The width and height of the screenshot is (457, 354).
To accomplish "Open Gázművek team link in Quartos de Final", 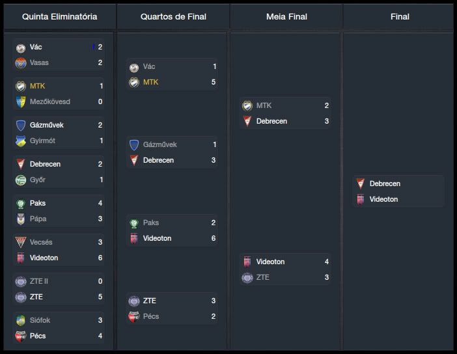I will (159, 145).
